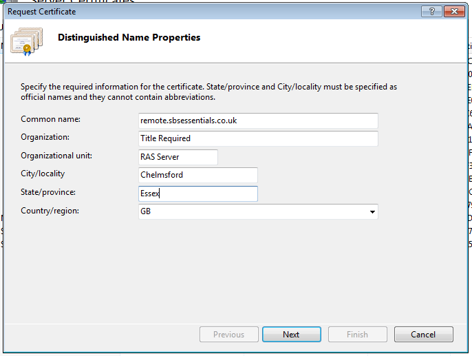
Task: Click the Common name field with remote.sbsessentials.co.uk
Action: [258, 121]
